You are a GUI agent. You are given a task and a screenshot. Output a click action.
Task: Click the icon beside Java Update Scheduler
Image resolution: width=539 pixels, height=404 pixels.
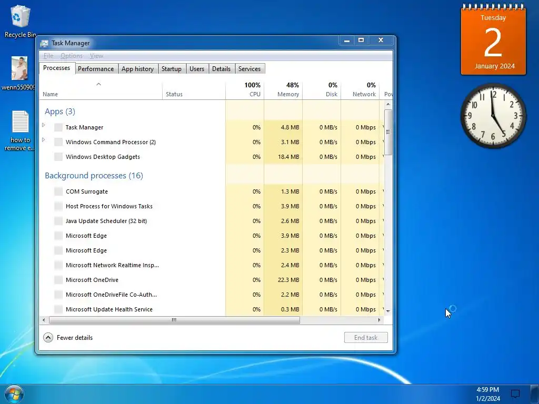(x=58, y=221)
